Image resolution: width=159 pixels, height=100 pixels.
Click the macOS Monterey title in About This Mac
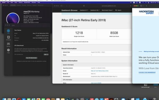coord(32,12)
